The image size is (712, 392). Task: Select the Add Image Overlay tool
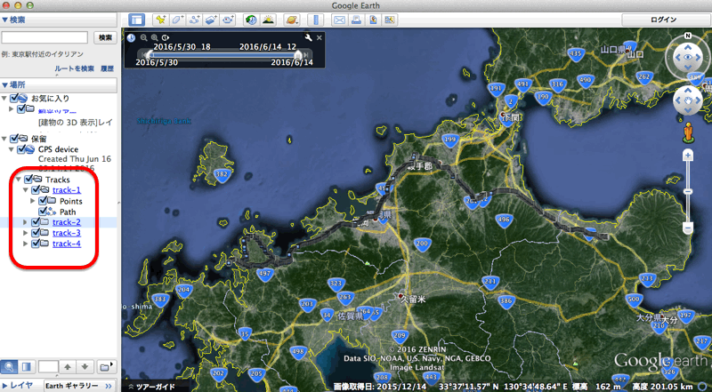click(211, 20)
